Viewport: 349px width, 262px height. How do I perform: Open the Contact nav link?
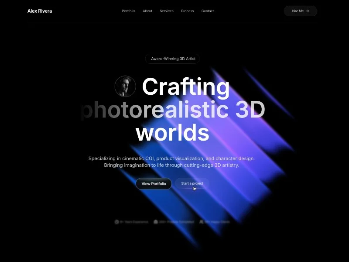208,11
